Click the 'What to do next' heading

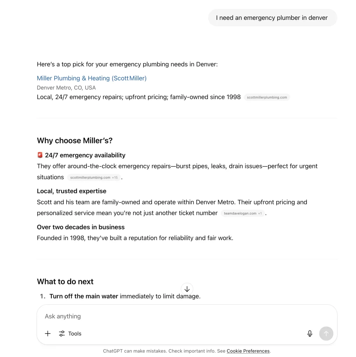[x=65, y=281]
